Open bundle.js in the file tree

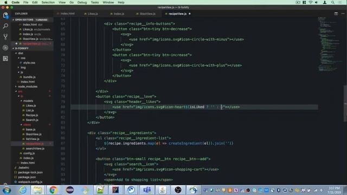pyautogui.click(x=29, y=77)
